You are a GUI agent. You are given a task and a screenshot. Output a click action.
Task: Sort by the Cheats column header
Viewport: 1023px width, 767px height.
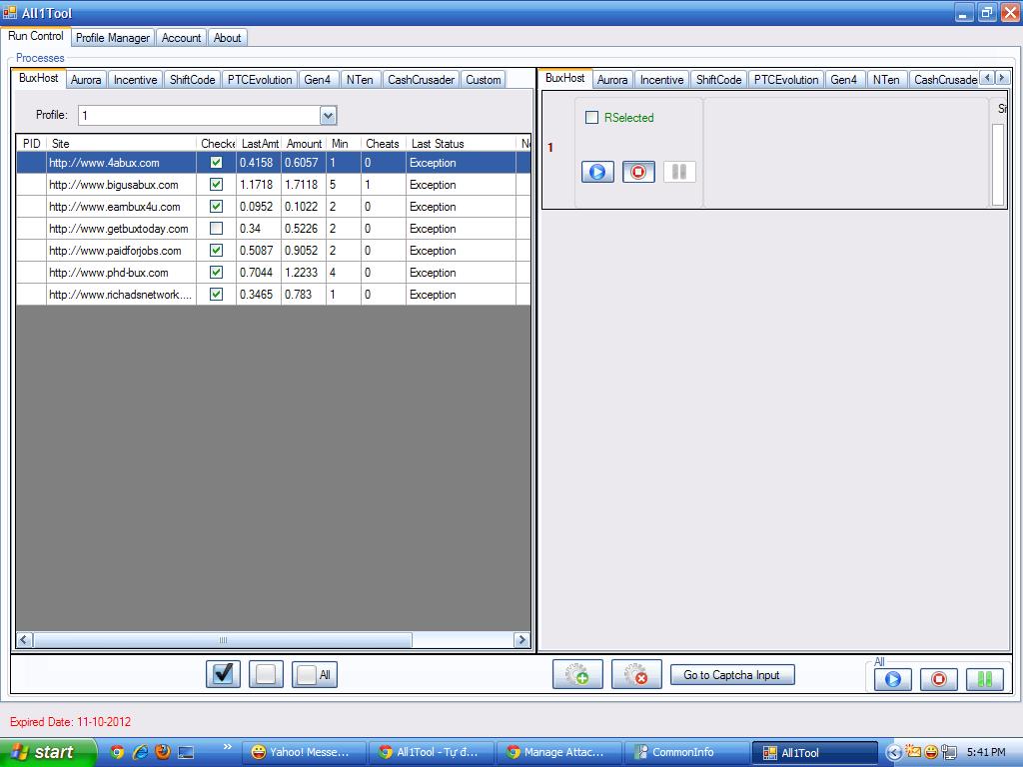(x=383, y=144)
